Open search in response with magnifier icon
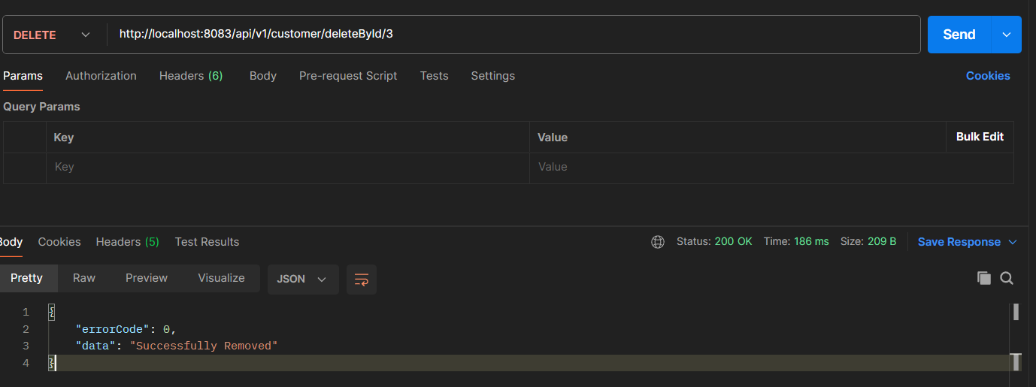1036x387 pixels. 1007,278
